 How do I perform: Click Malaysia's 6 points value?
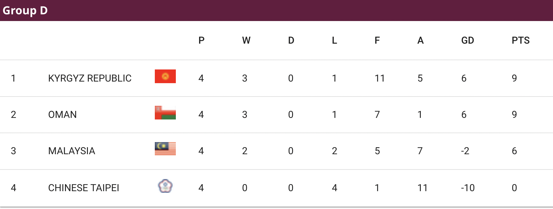[x=514, y=151]
